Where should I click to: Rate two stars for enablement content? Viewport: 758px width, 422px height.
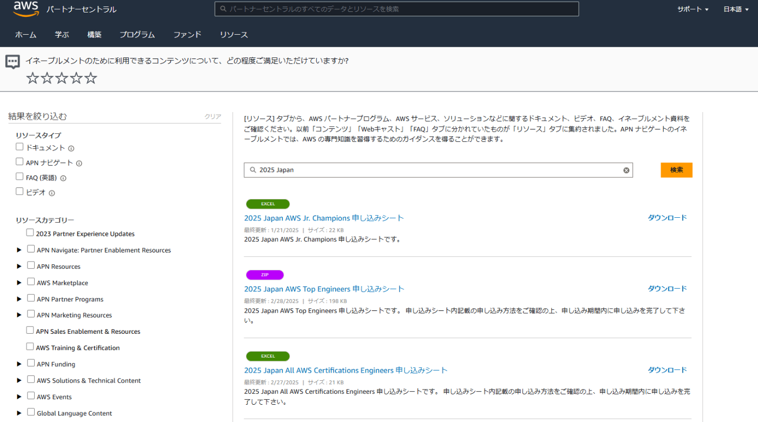click(47, 78)
